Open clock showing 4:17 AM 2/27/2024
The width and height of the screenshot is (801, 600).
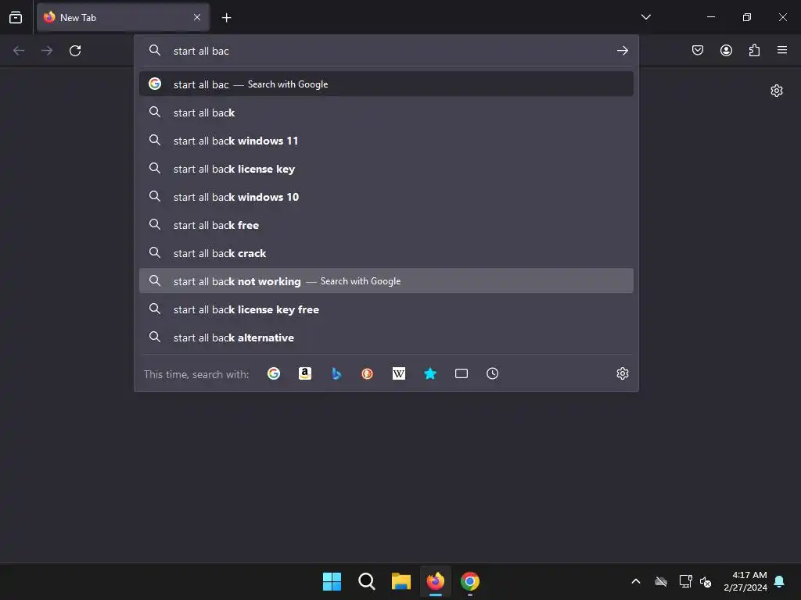[x=745, y=581]
